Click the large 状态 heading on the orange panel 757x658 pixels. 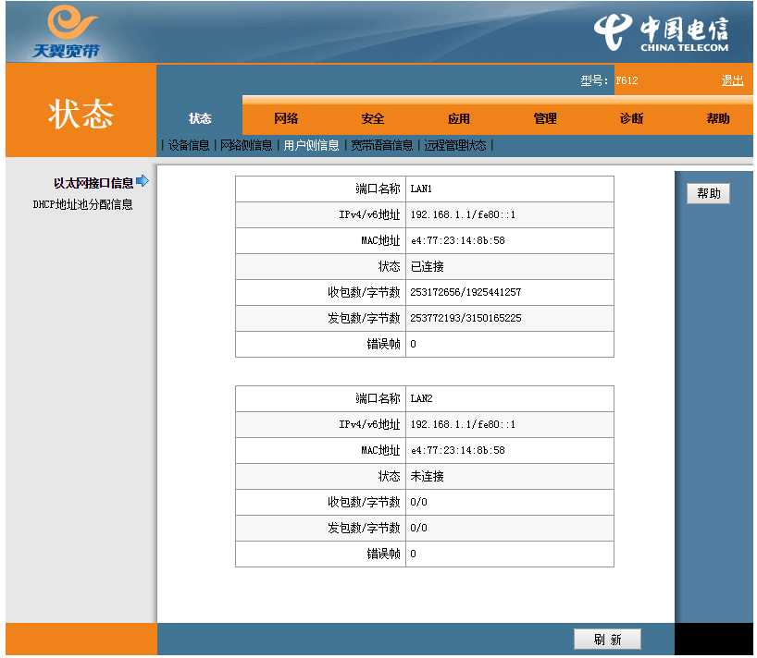click(81, 114)
